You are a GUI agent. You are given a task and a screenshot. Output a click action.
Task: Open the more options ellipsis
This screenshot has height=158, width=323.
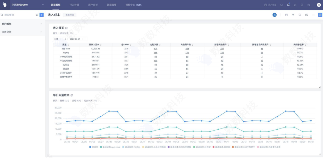tap(313, 15)
